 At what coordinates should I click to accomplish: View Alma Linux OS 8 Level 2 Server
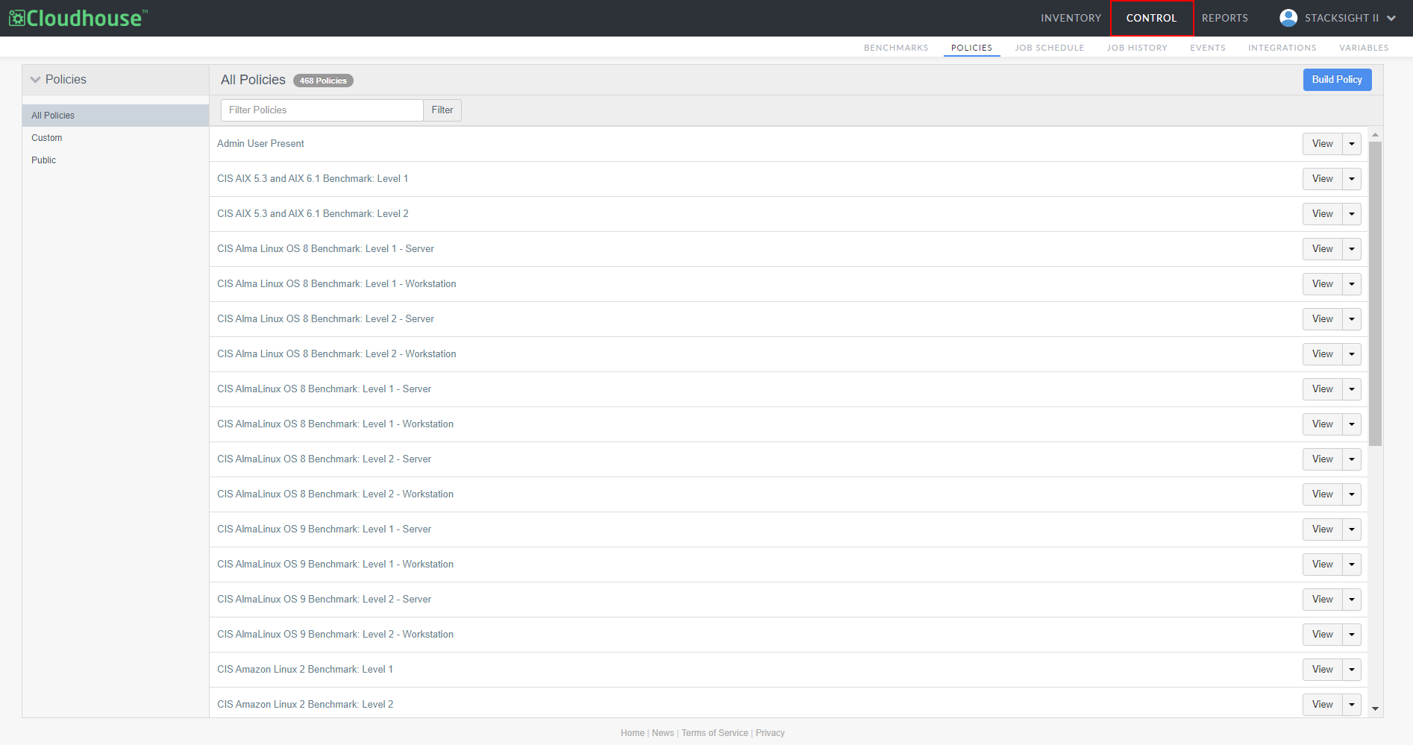pos(1322,319)
